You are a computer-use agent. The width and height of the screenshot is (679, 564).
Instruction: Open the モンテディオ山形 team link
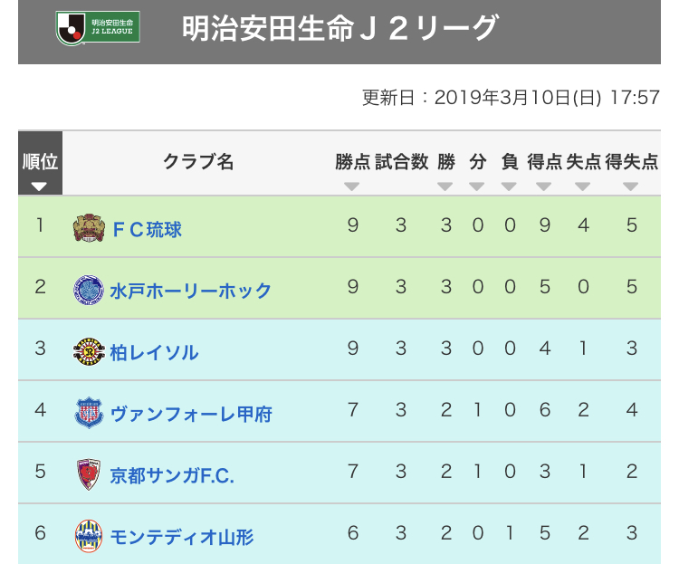click(x=182, y=536)
